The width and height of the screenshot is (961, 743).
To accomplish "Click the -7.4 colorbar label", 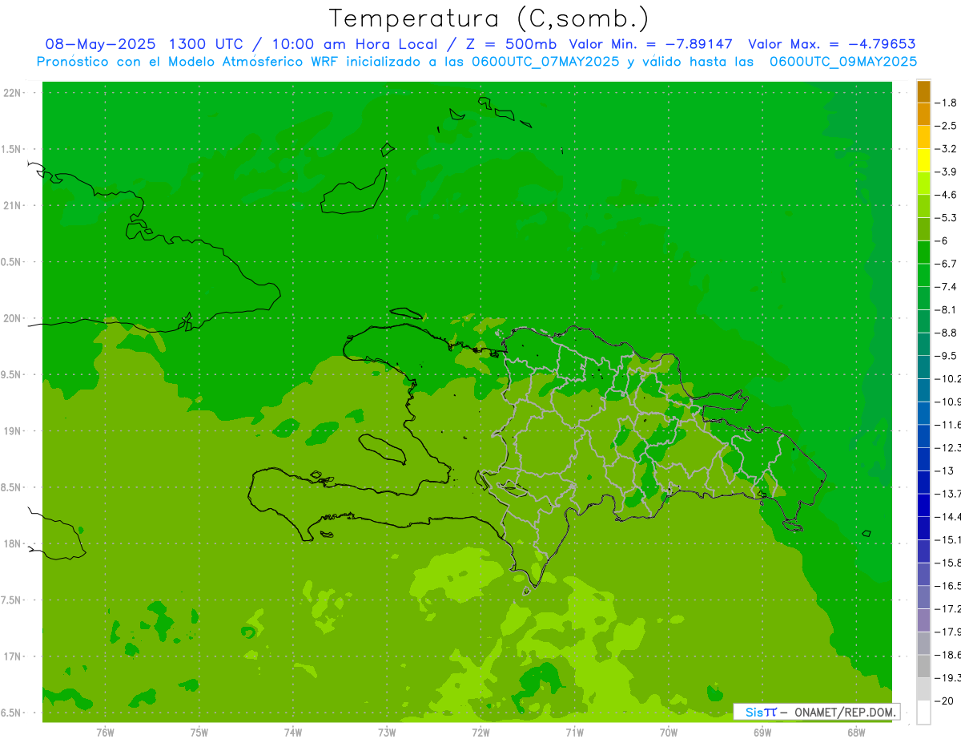I will tap(945, 287).
